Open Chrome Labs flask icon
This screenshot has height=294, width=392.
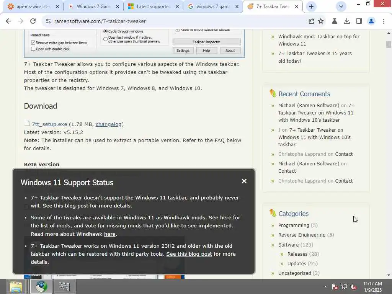pyautogui.click(x=335, y=21)
